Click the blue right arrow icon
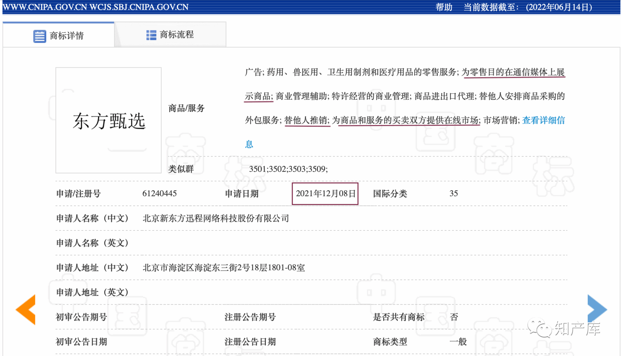This screenshot has height=356, width=621. coord(597,309)
